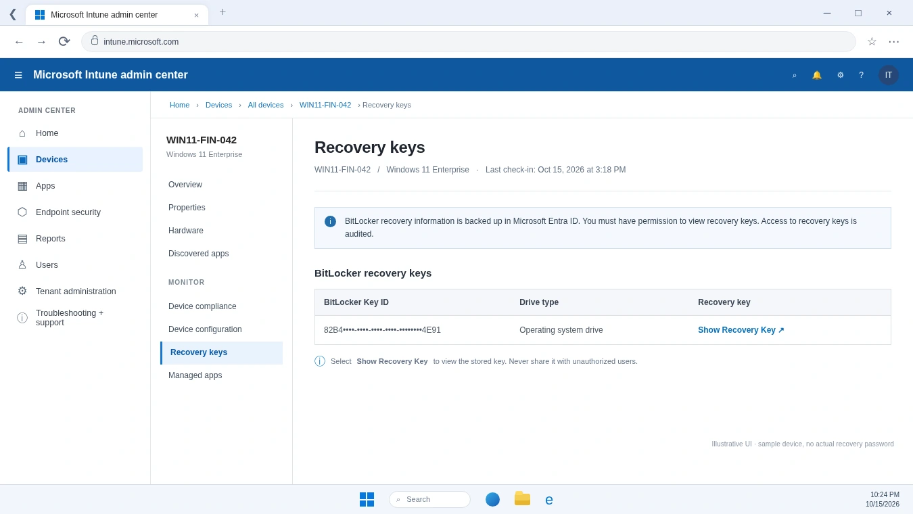Open a new browser tab

pos(223,13)
